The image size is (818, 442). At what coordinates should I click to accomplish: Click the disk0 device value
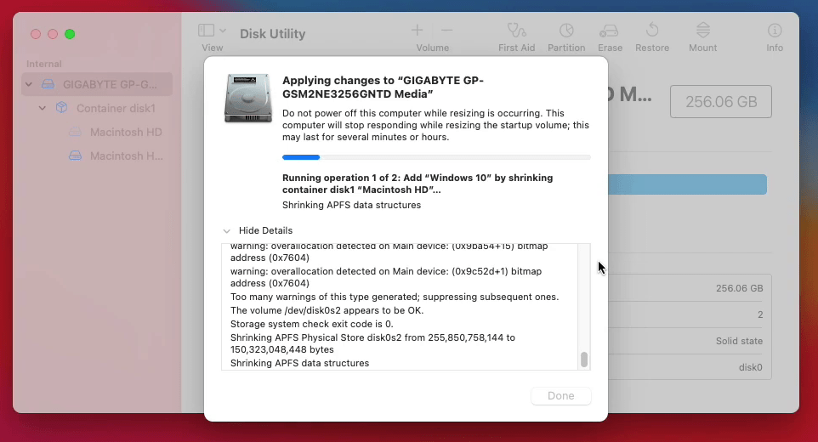(750, 367)
